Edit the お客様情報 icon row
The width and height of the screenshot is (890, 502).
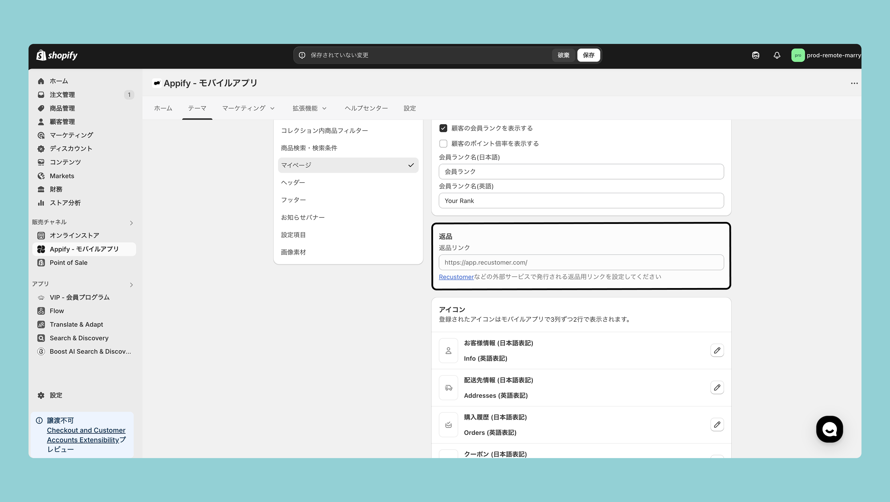pos(717,350)
